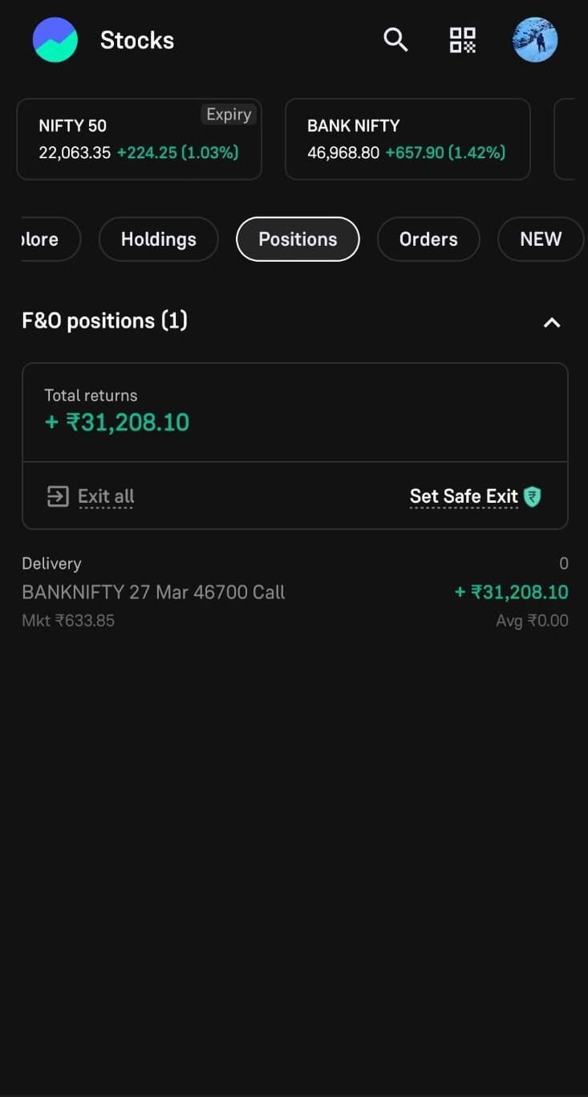
Task: Open the Orders tab
Action: [x=428, y=239]
